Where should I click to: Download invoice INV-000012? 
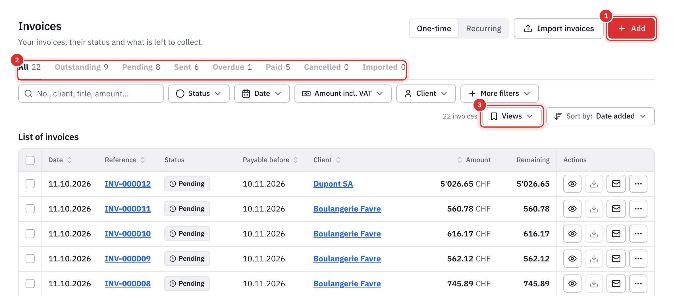pyautogui.click(x=594, y=184)
